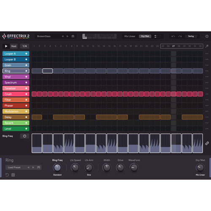Viewport: 211px width, 211px height.
Task: Click the magic wand randomize icon
Action: [207, 46]
